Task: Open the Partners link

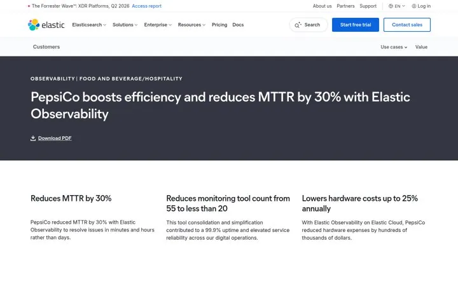Action: 345,6
